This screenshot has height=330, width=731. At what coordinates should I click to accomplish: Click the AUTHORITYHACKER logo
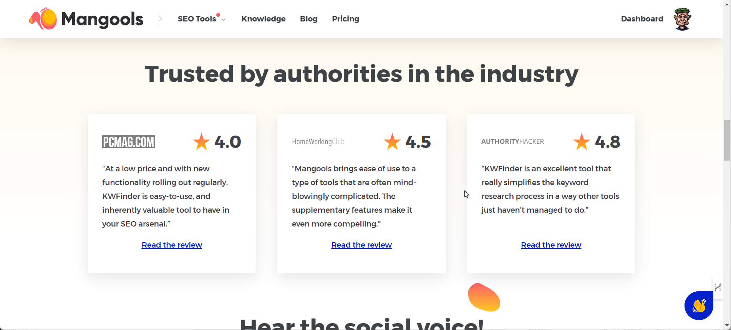[513, 141]
